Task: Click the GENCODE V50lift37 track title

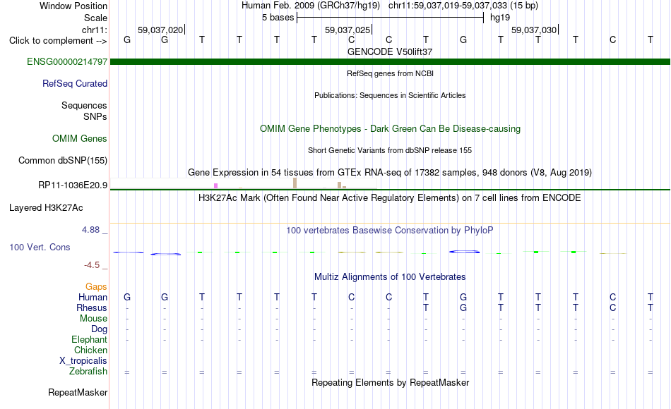Action: (390, 51)
